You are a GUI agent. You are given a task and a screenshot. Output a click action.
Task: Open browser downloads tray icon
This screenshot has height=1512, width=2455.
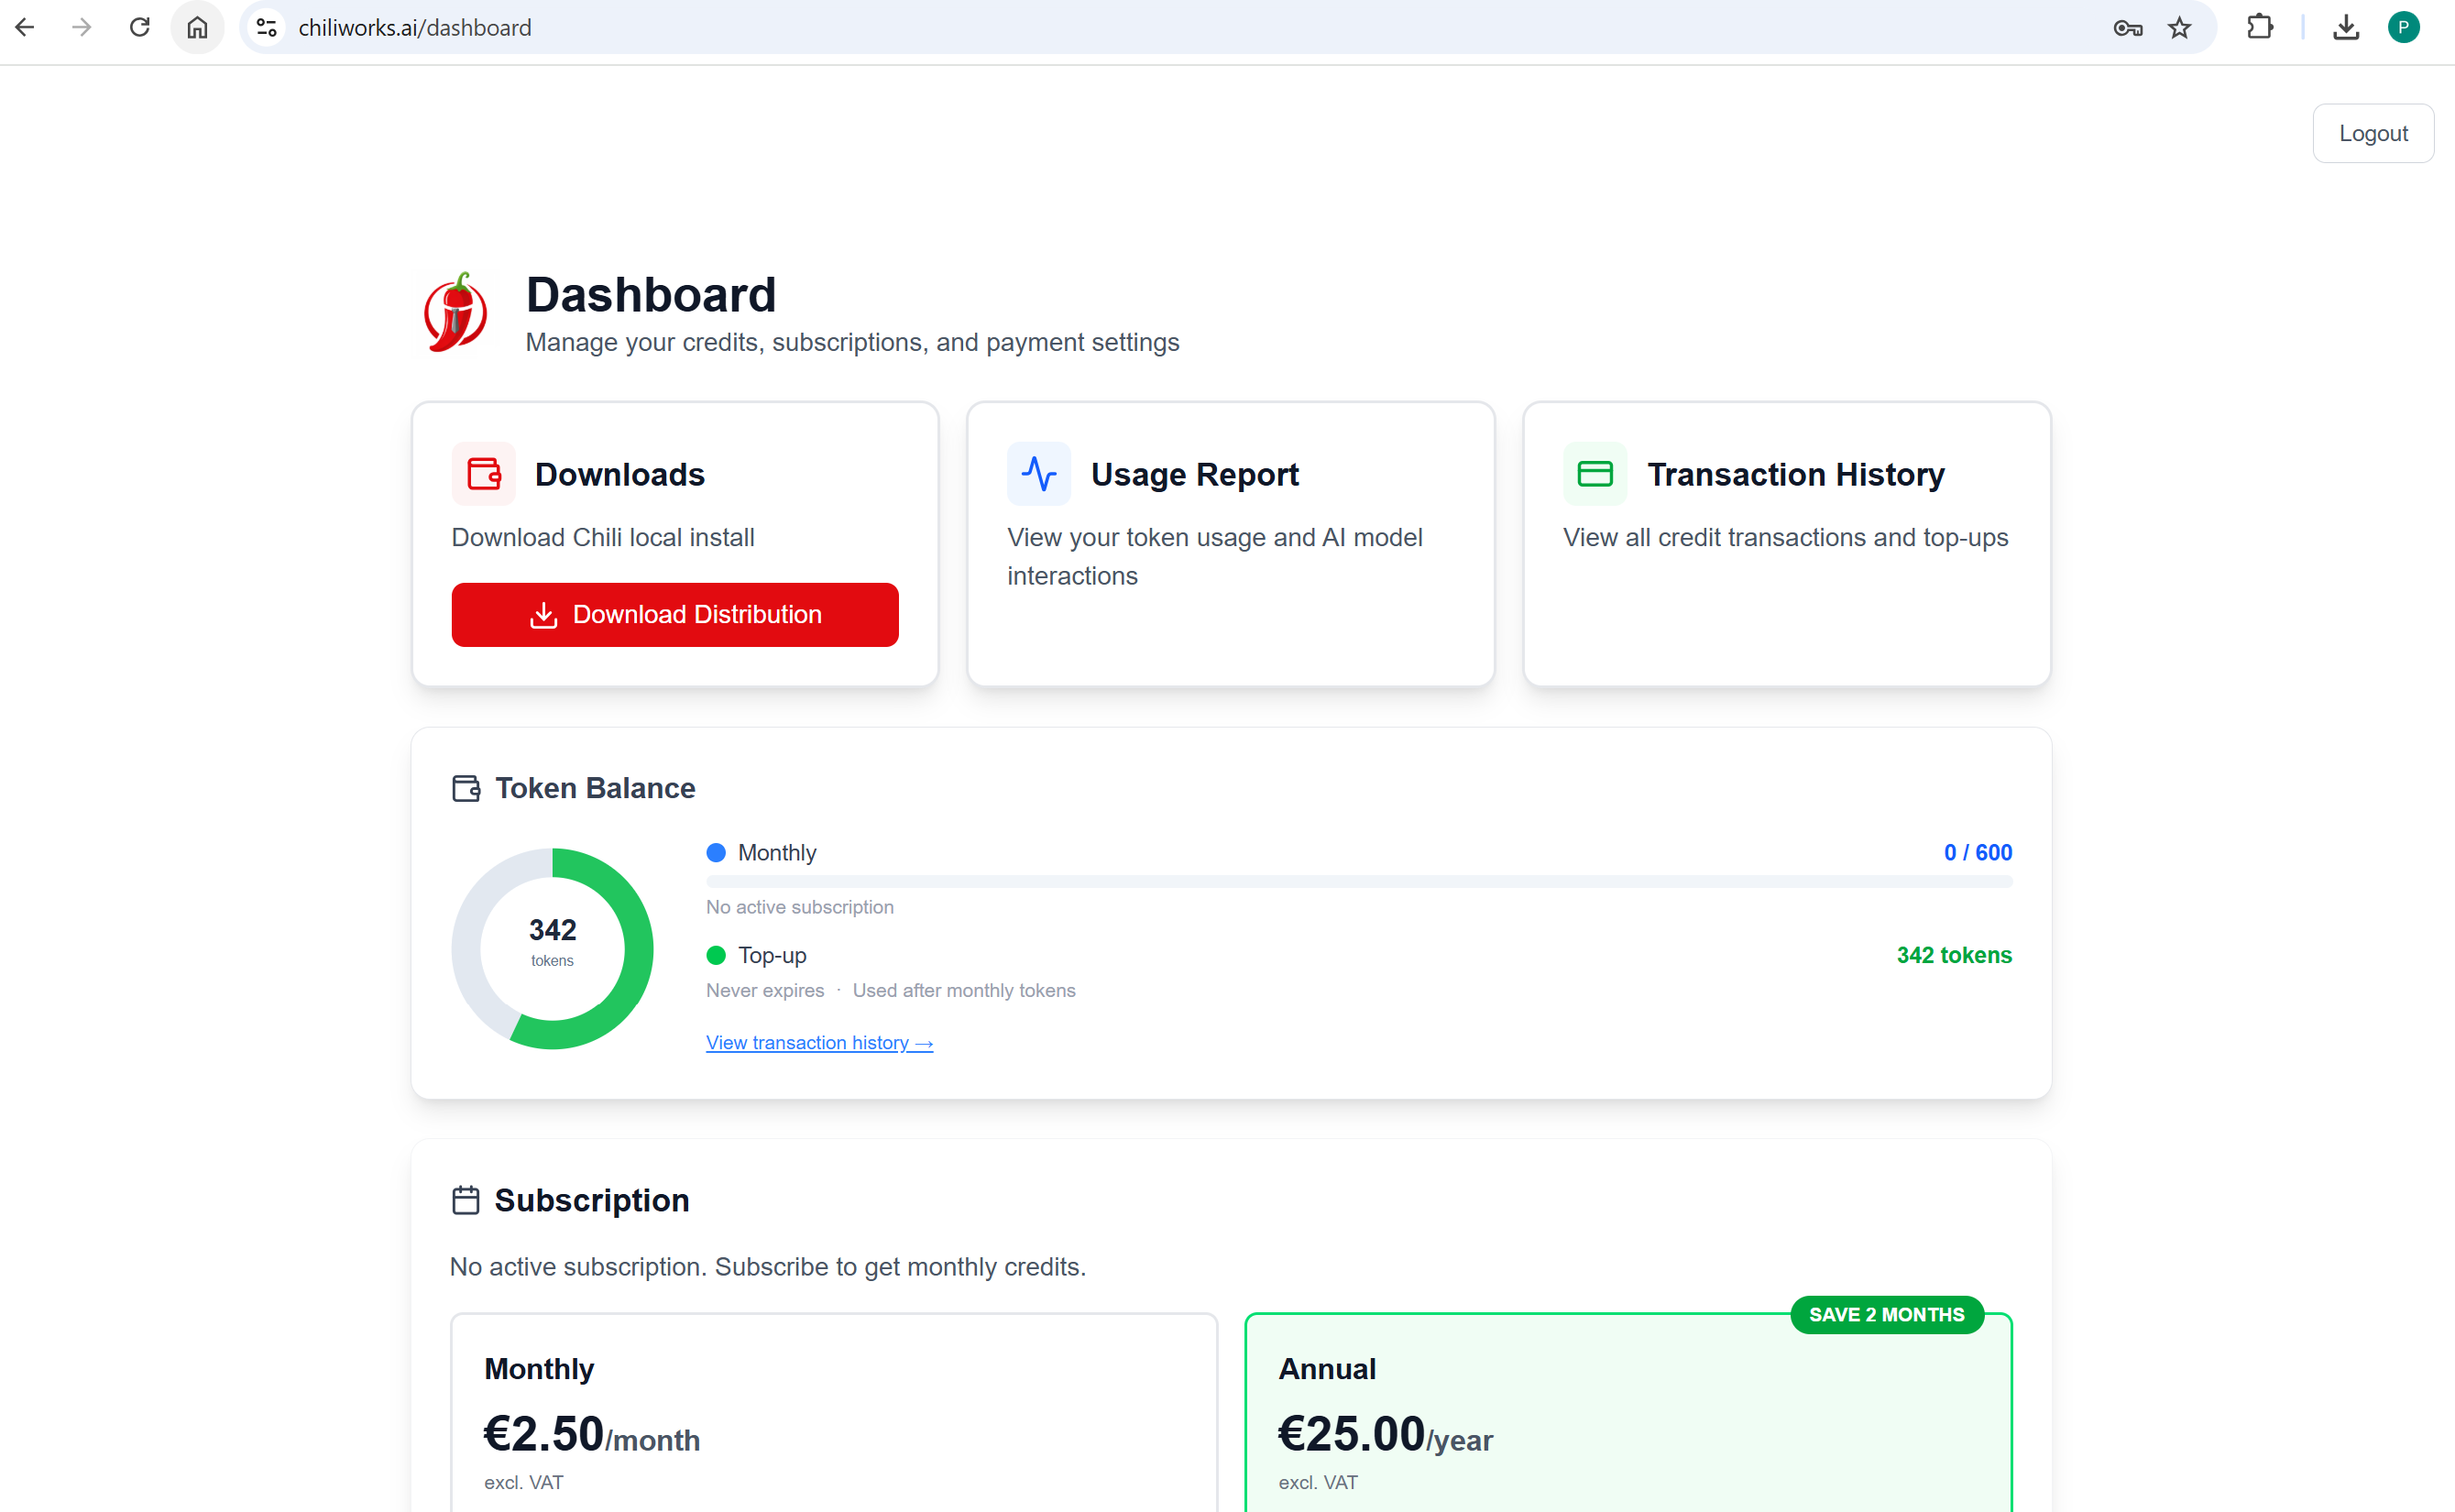(x=2345, y=27)
